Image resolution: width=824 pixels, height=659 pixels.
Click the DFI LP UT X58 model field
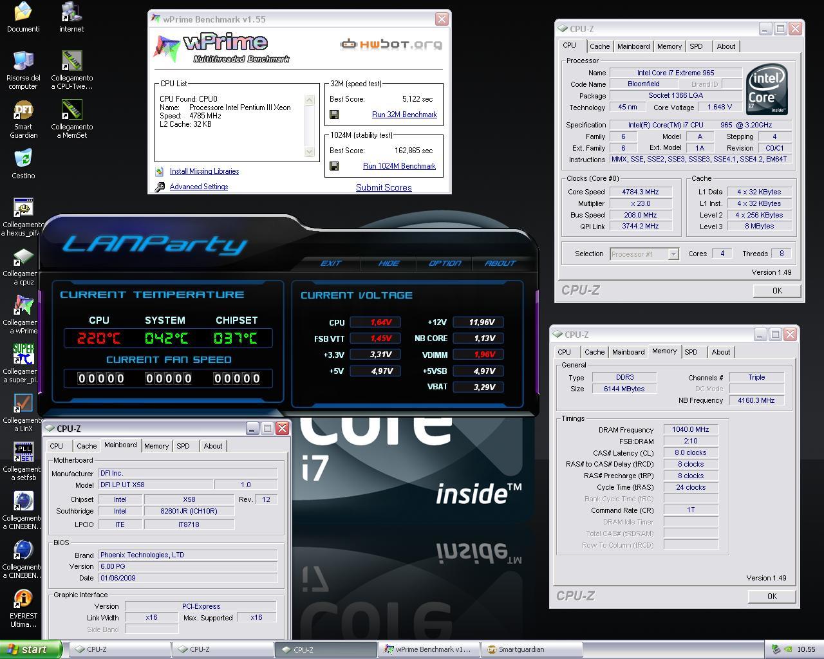(x=156, y=485)
